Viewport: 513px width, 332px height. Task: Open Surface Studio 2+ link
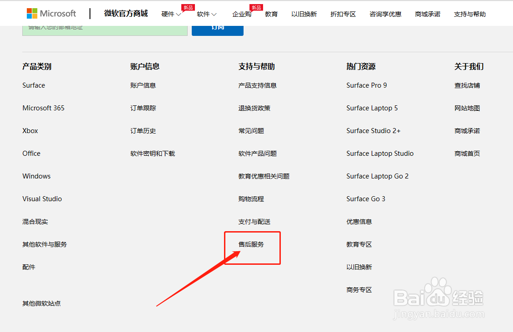(x=374, y=131)
